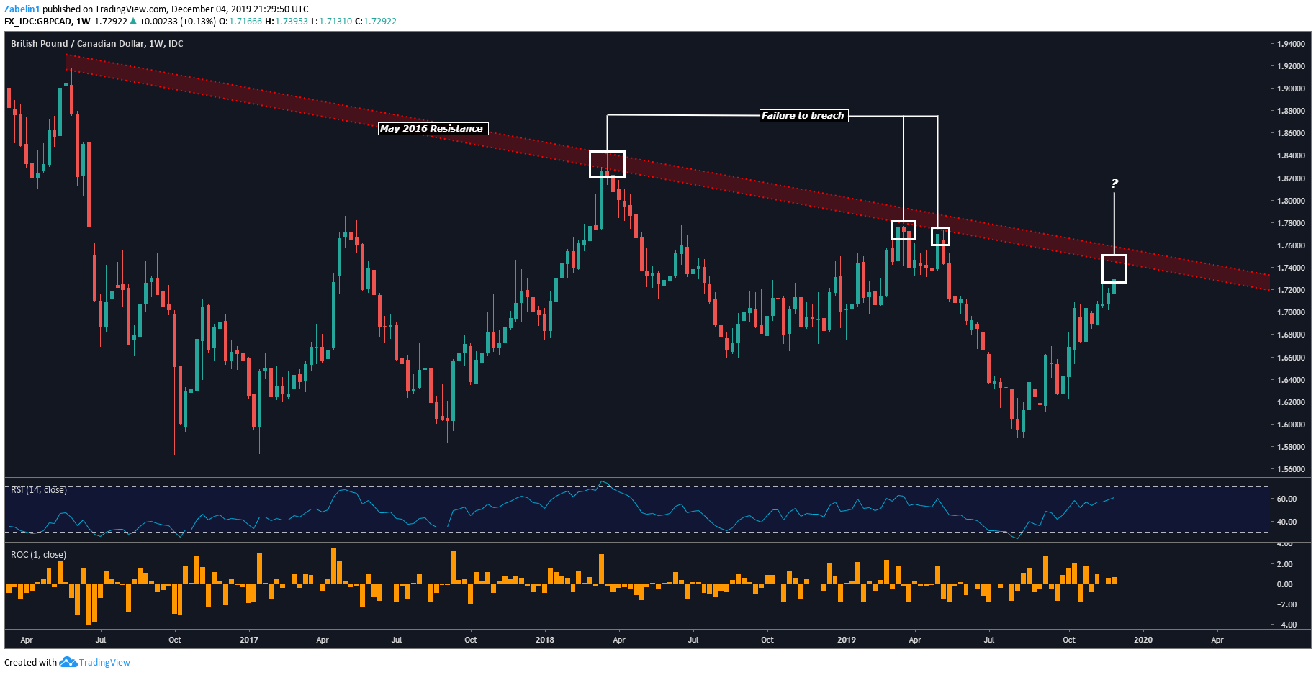Click the 1.70000 price axis label
1316x675 pixels.
click(x=1291, y=312)
